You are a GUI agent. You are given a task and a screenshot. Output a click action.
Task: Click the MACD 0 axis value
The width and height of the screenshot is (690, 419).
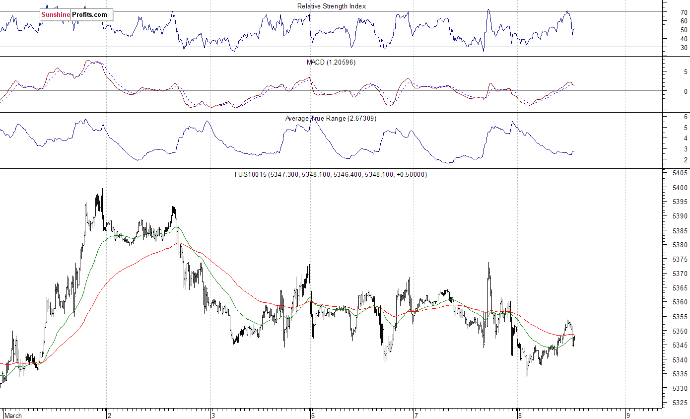[686, 91]
